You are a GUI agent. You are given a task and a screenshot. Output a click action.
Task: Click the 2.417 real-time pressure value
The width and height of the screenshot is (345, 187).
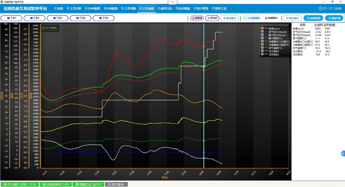[327, 32]
